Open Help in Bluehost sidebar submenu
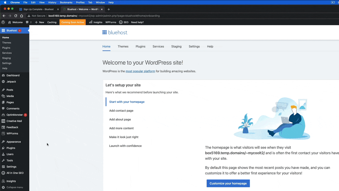The height and width of the screenshot is (191, 339). pyautogui.click(x=5, y=68)
